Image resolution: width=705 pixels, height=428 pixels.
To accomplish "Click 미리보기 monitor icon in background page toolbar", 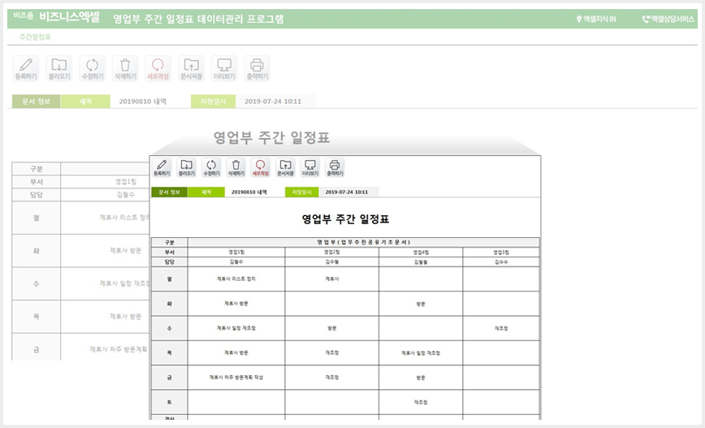I will [x=224, y=68].
